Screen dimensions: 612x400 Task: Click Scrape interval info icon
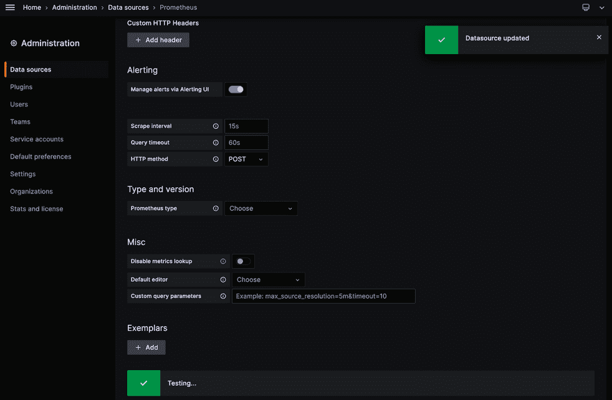tap(216, 126)
